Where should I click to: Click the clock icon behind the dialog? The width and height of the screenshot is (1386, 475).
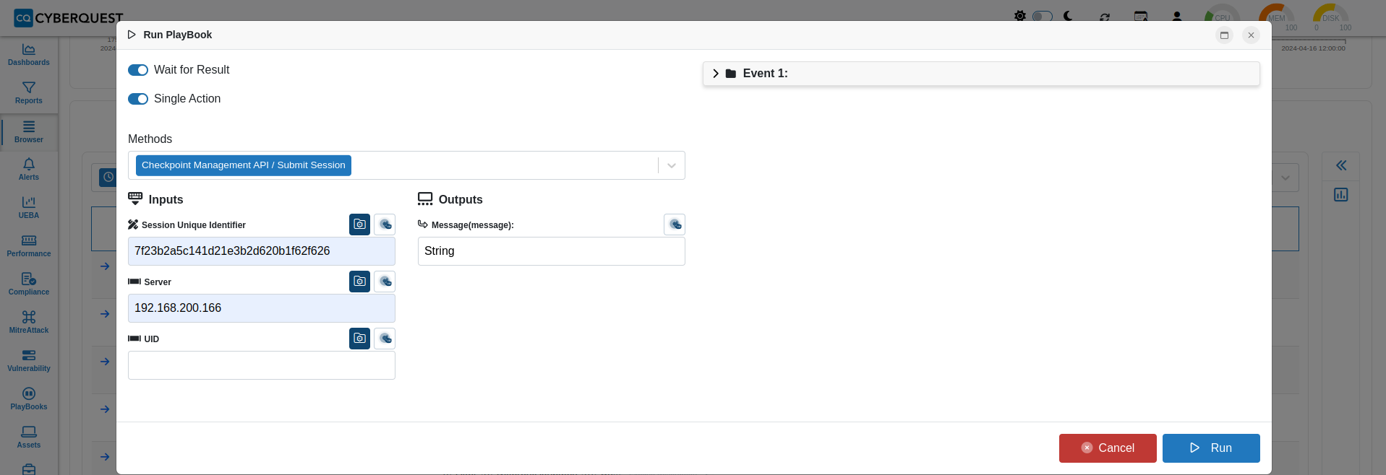coord(108,177)
